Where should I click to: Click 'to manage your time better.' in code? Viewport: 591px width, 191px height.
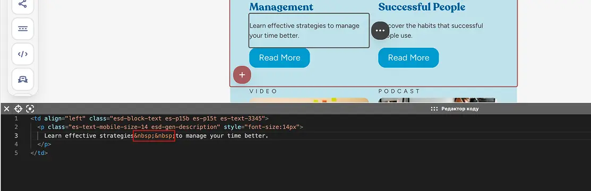[x=222, y=136]
